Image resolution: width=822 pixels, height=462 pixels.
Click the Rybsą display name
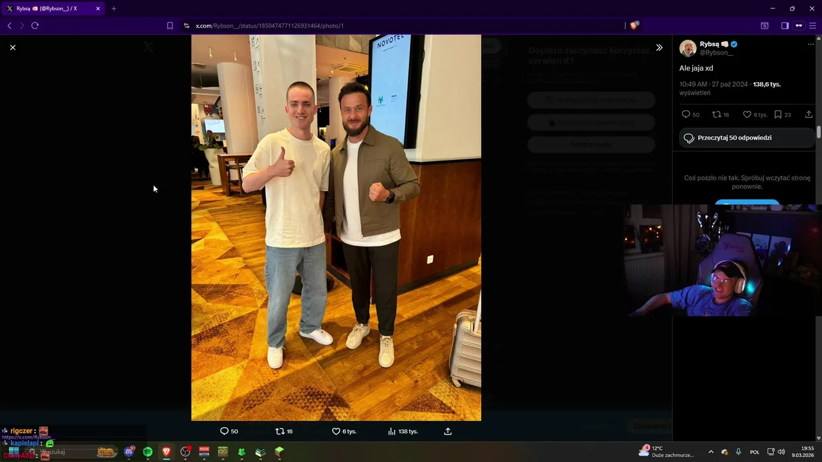[709, 44]
